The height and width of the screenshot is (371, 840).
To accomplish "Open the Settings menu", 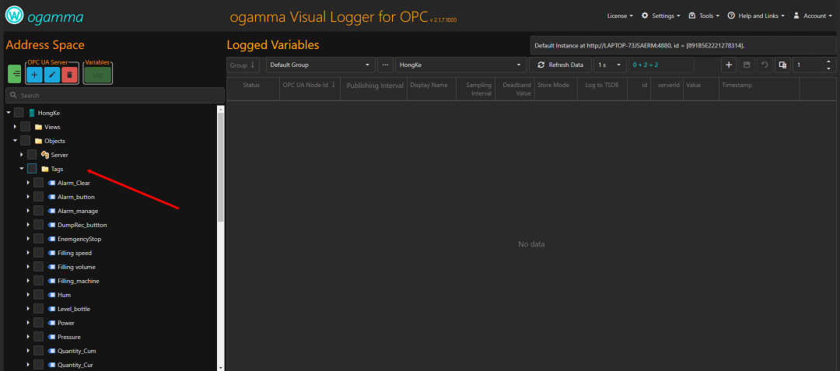I will pos(661,16).
